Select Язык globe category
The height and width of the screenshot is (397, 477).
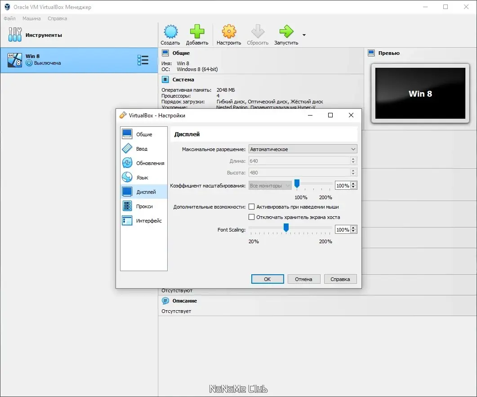click(x=144, y=177)
